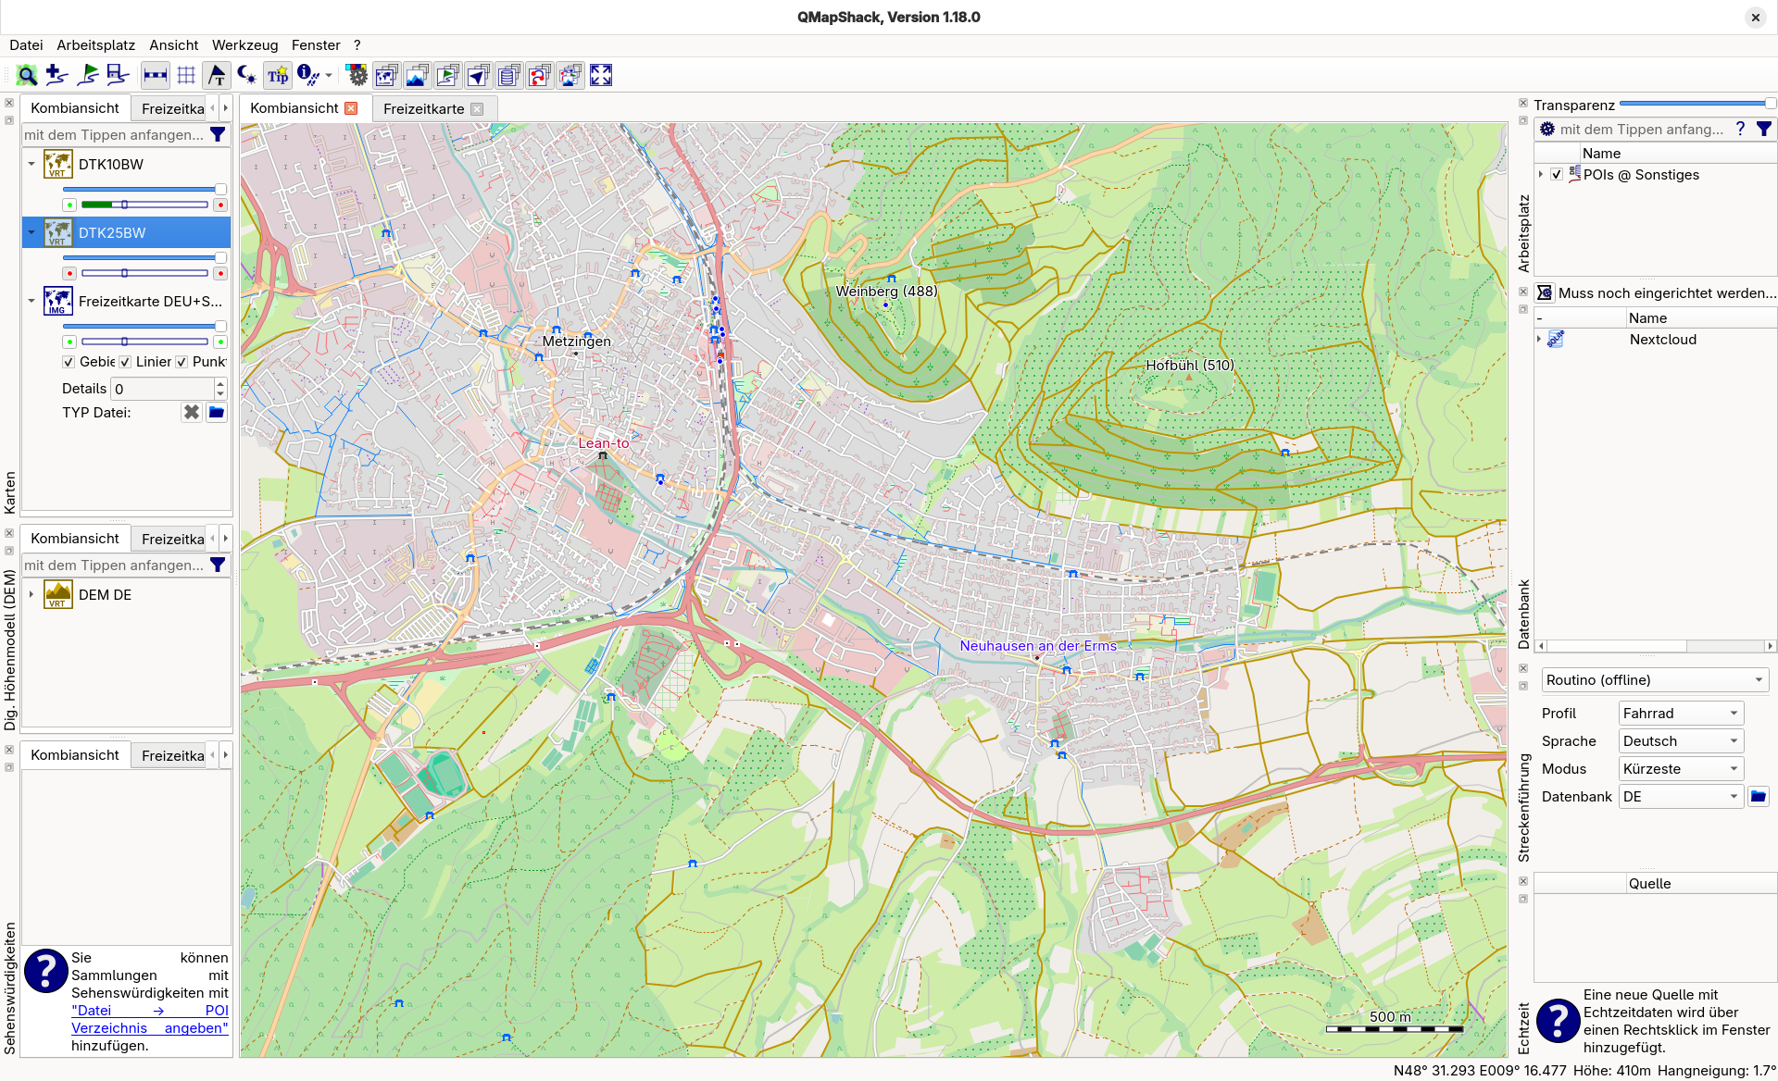Toggle the Linien checkbox
The image size is (1778, 1081).
pos(125,363)
